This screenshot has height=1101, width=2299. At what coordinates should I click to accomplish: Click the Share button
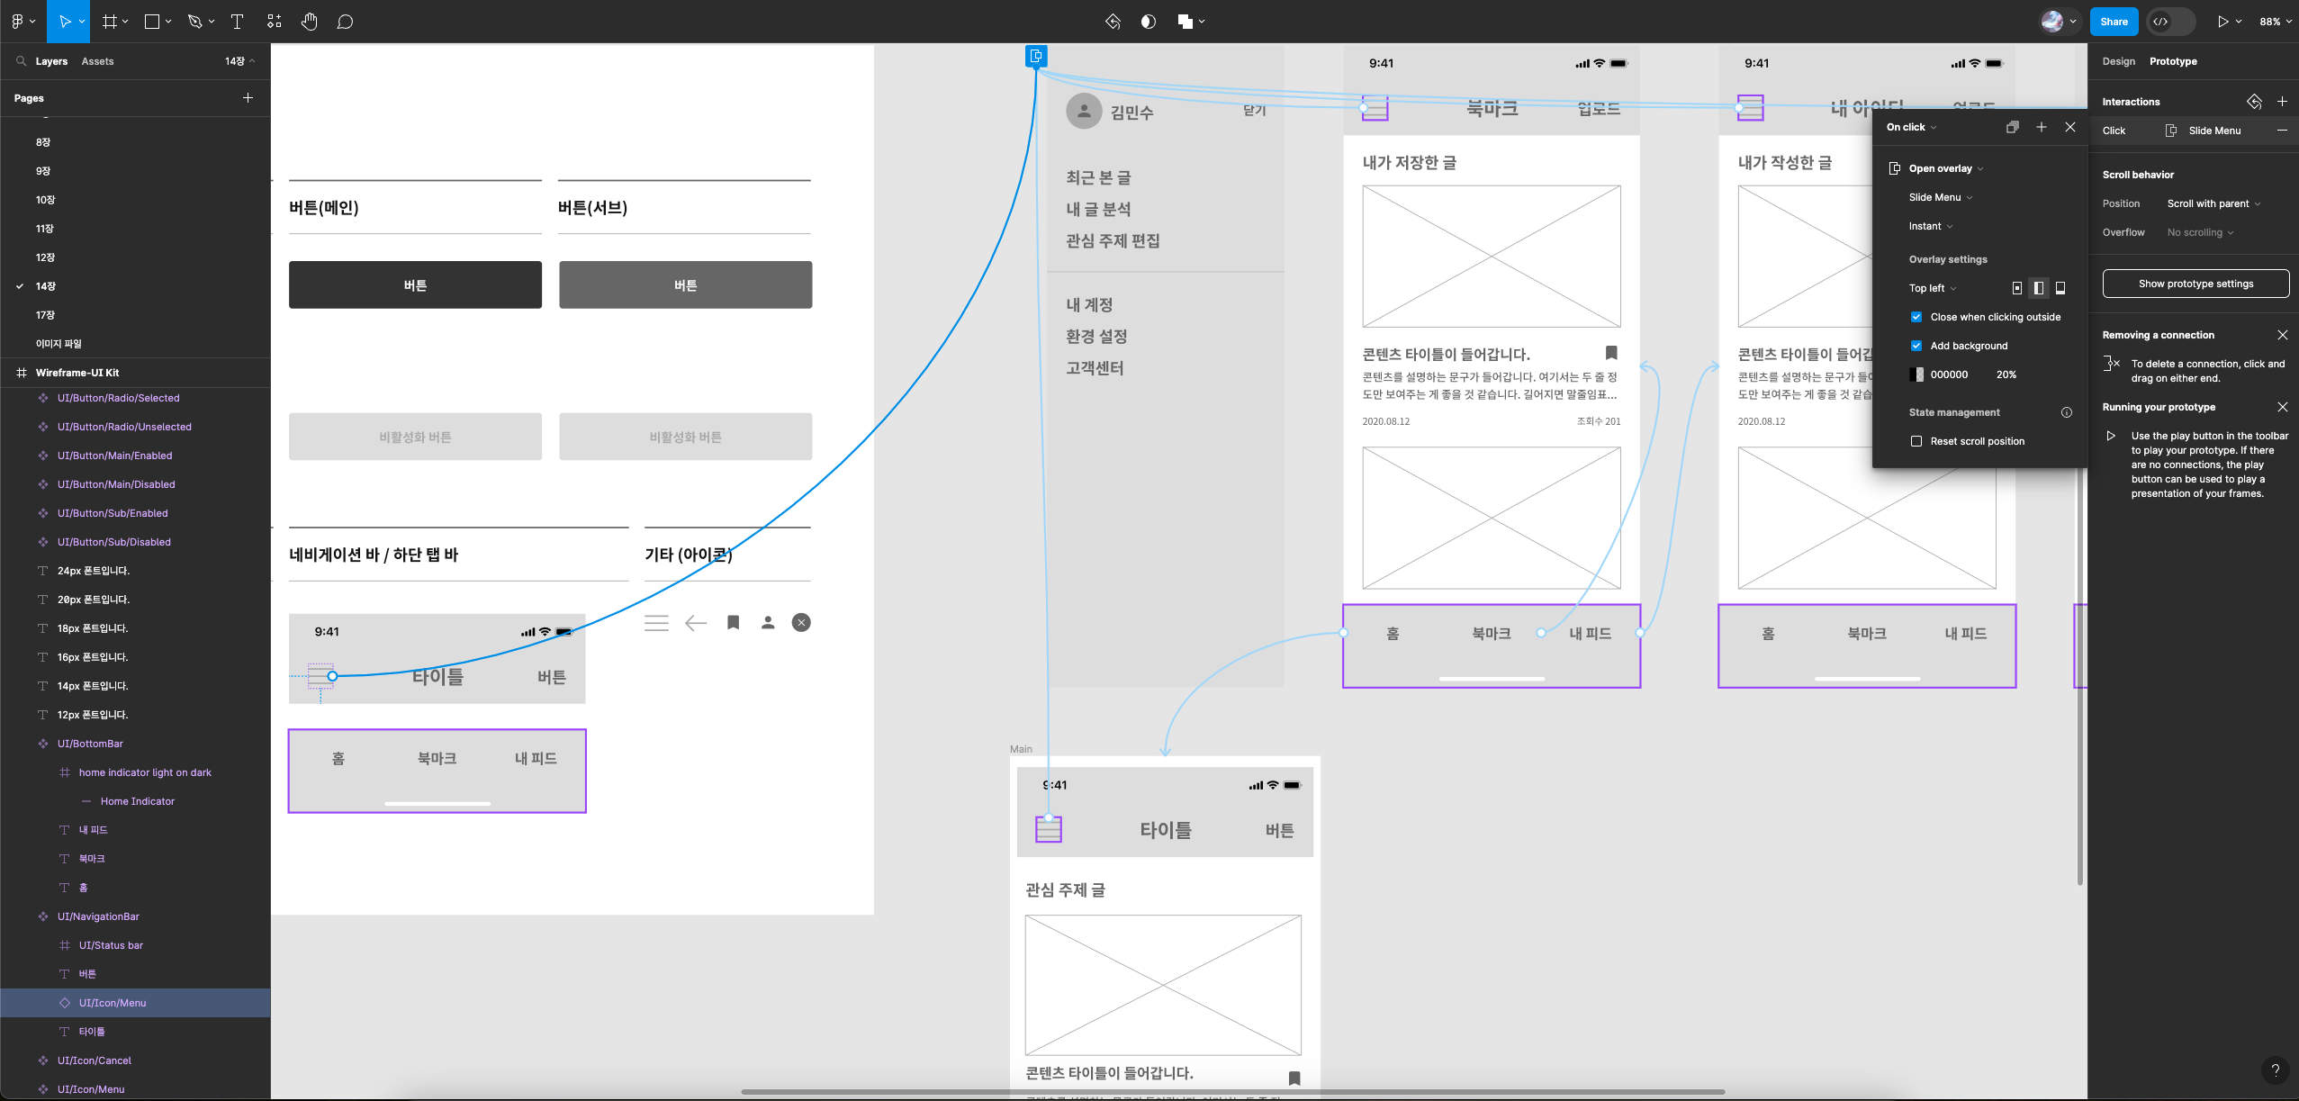2113,22
